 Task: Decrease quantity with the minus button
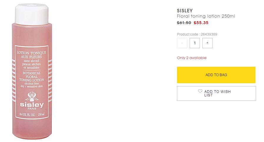tap(182, 43)
